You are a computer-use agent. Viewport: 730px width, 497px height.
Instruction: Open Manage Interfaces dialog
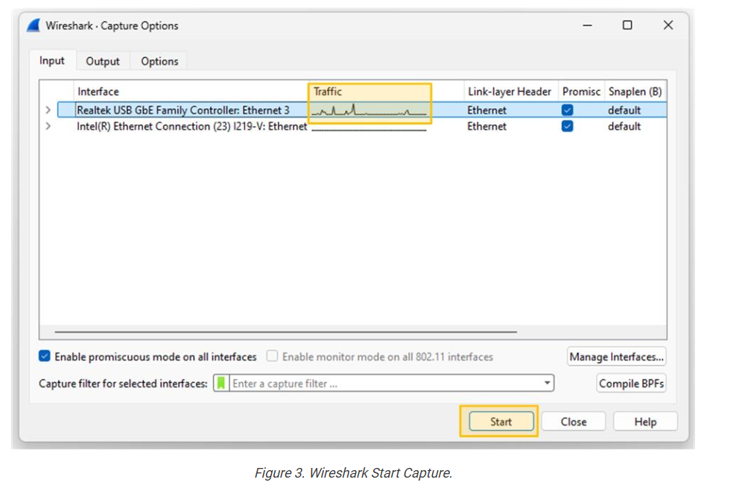tap(617, 357)
